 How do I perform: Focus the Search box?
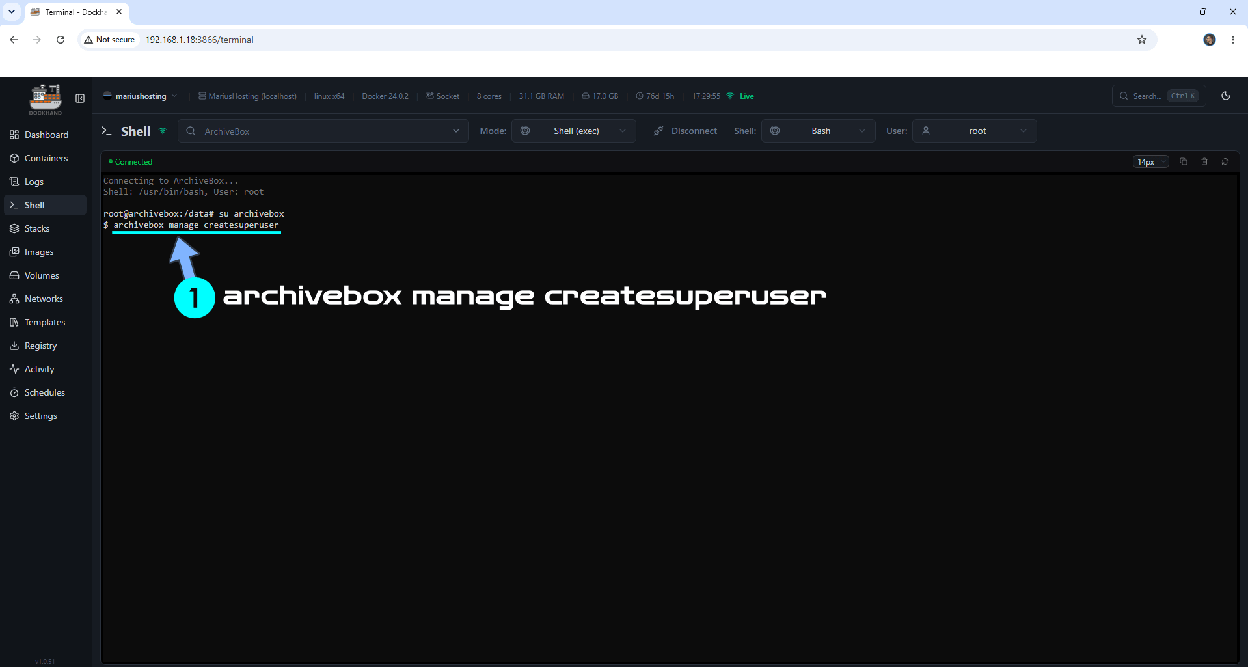(1159, 96)
